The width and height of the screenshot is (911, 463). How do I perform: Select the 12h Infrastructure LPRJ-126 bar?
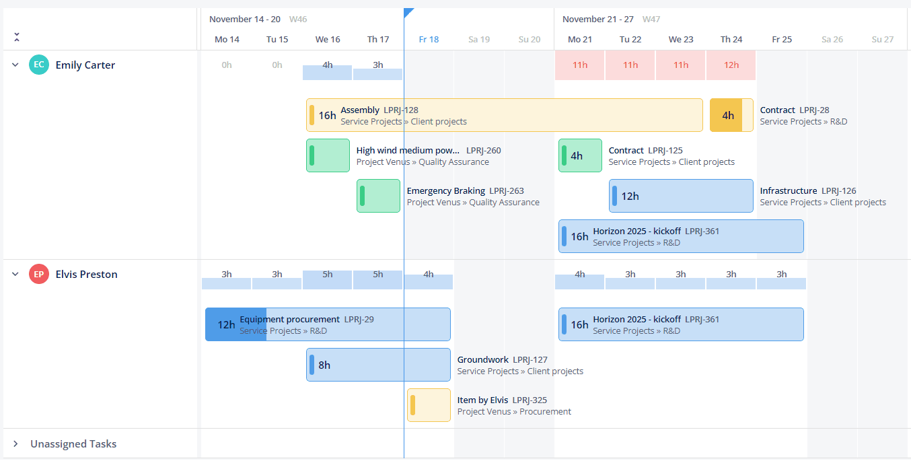point(681,196)
